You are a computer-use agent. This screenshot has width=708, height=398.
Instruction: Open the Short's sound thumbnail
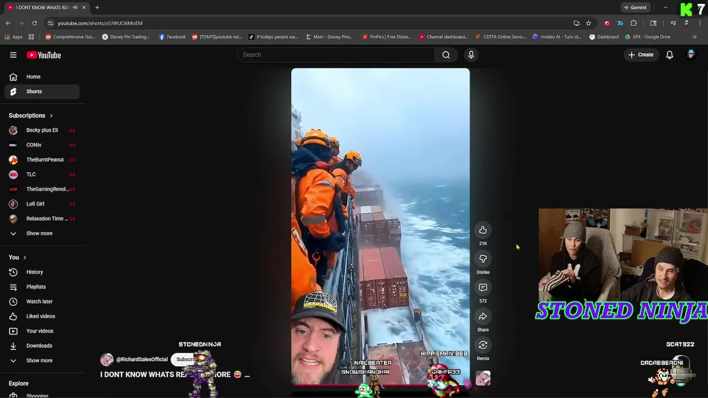point(483,378)
